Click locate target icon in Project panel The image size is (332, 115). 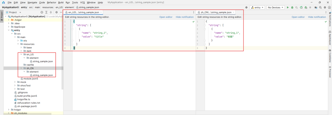point(42,12)
